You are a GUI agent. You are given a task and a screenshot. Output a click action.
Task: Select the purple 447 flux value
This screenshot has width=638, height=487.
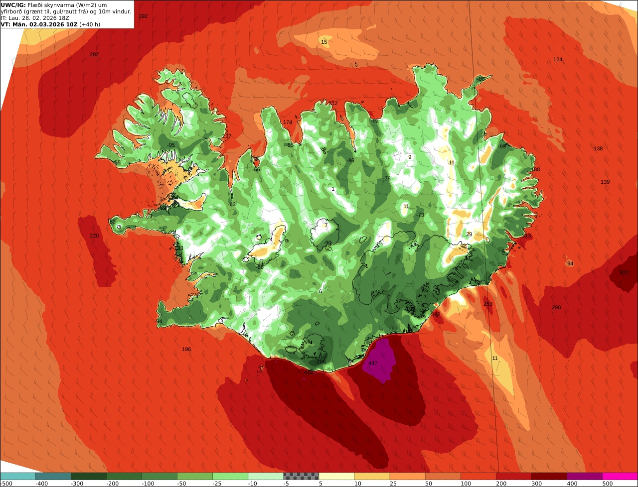tap(373, 364)
